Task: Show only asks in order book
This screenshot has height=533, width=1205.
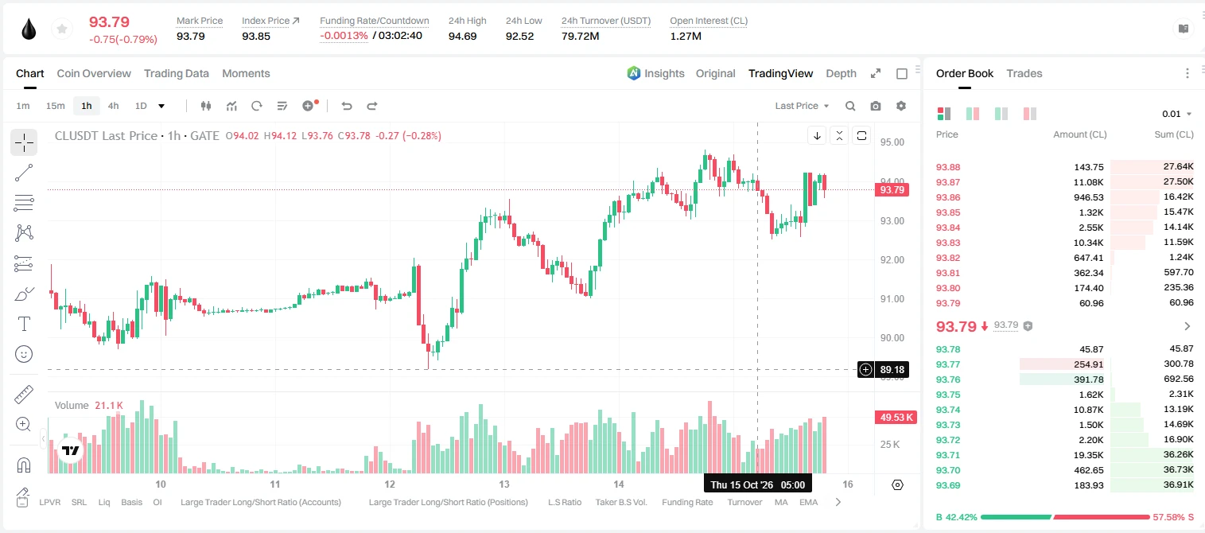Action: pos(1030,114)
